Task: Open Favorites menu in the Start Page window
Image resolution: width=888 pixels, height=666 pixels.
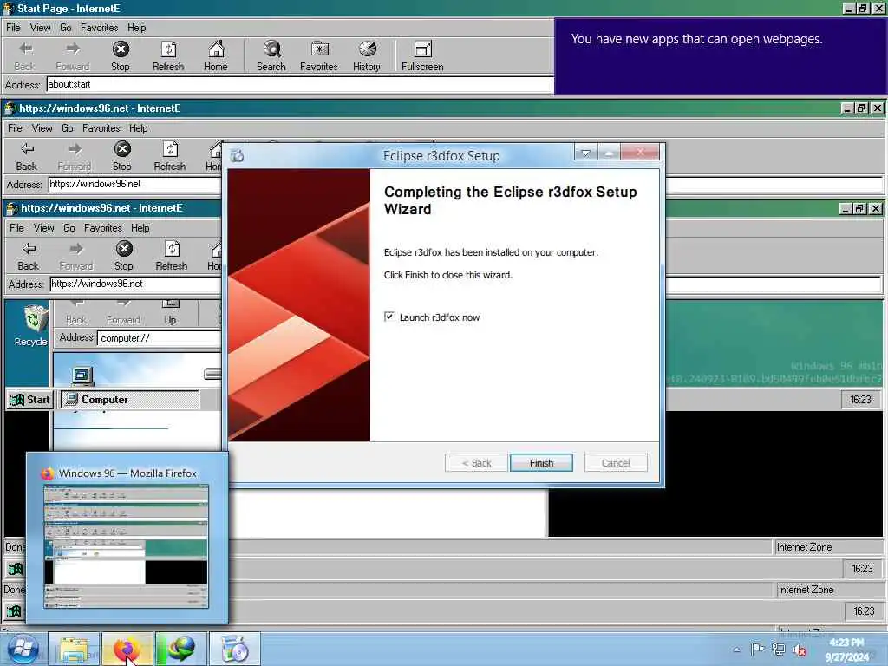Action: 99,28
